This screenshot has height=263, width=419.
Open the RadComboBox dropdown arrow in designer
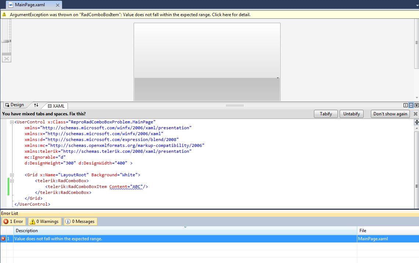(278, 78)
